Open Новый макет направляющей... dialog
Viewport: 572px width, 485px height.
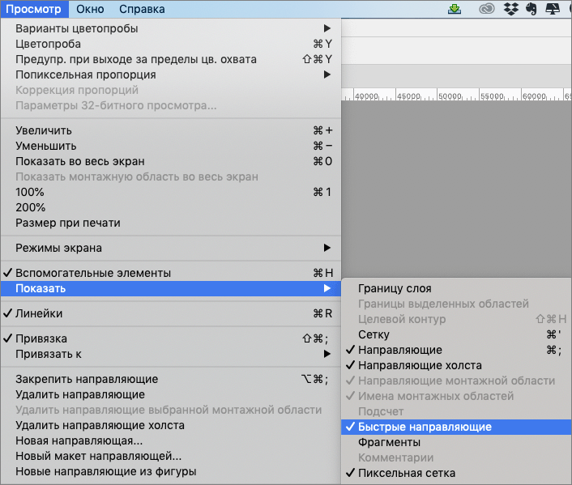(171, 456)
